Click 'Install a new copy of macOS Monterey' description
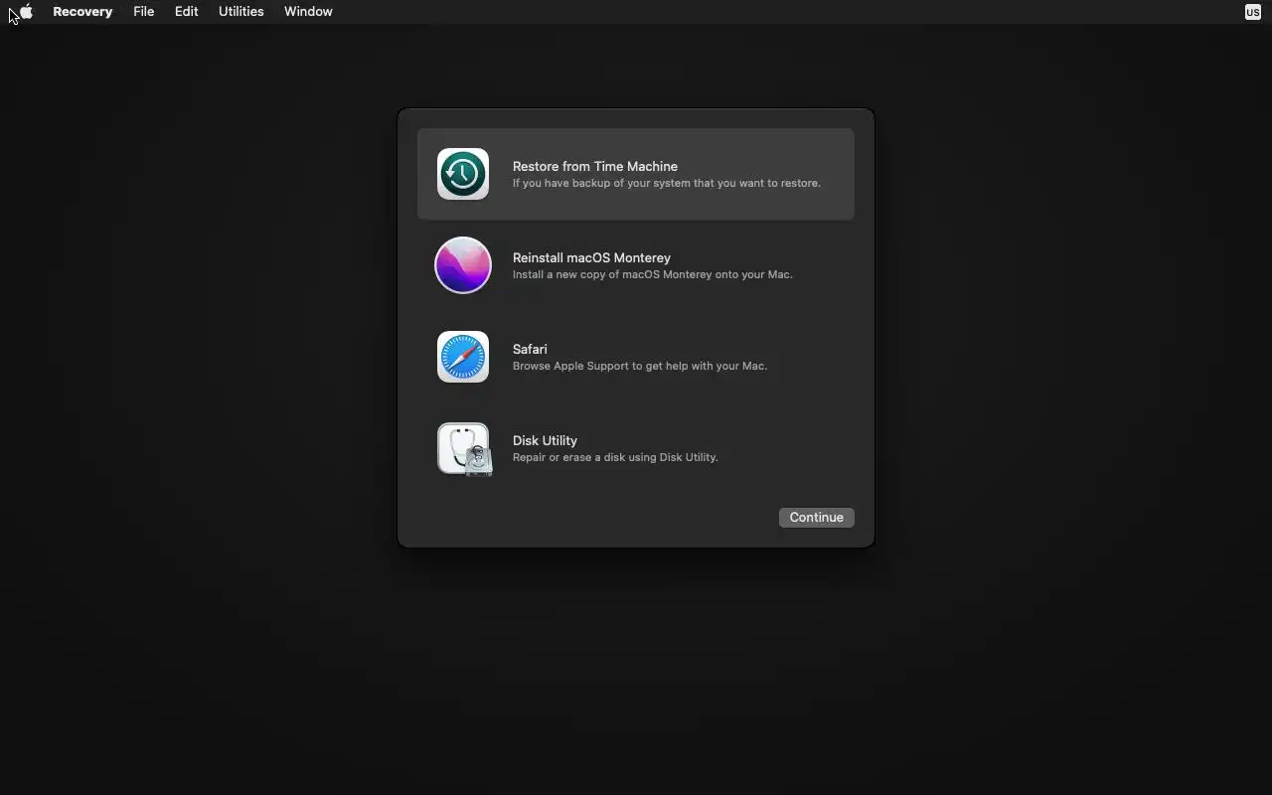The height and width of the screenshot is (795, 1272). [653, 274]
